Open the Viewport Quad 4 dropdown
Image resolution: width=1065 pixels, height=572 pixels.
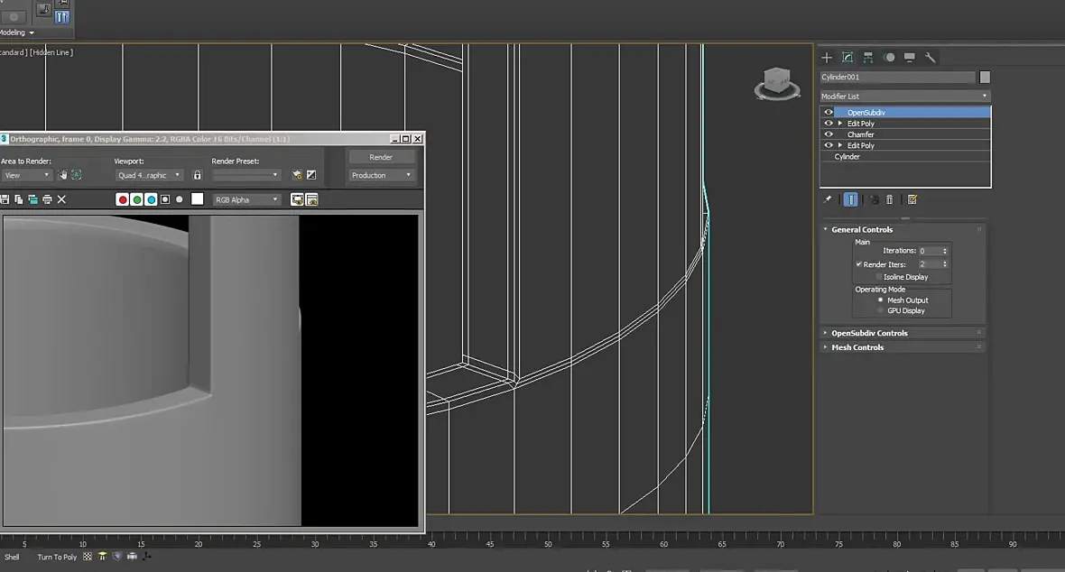pyautogui.click(x=149, y=175)
